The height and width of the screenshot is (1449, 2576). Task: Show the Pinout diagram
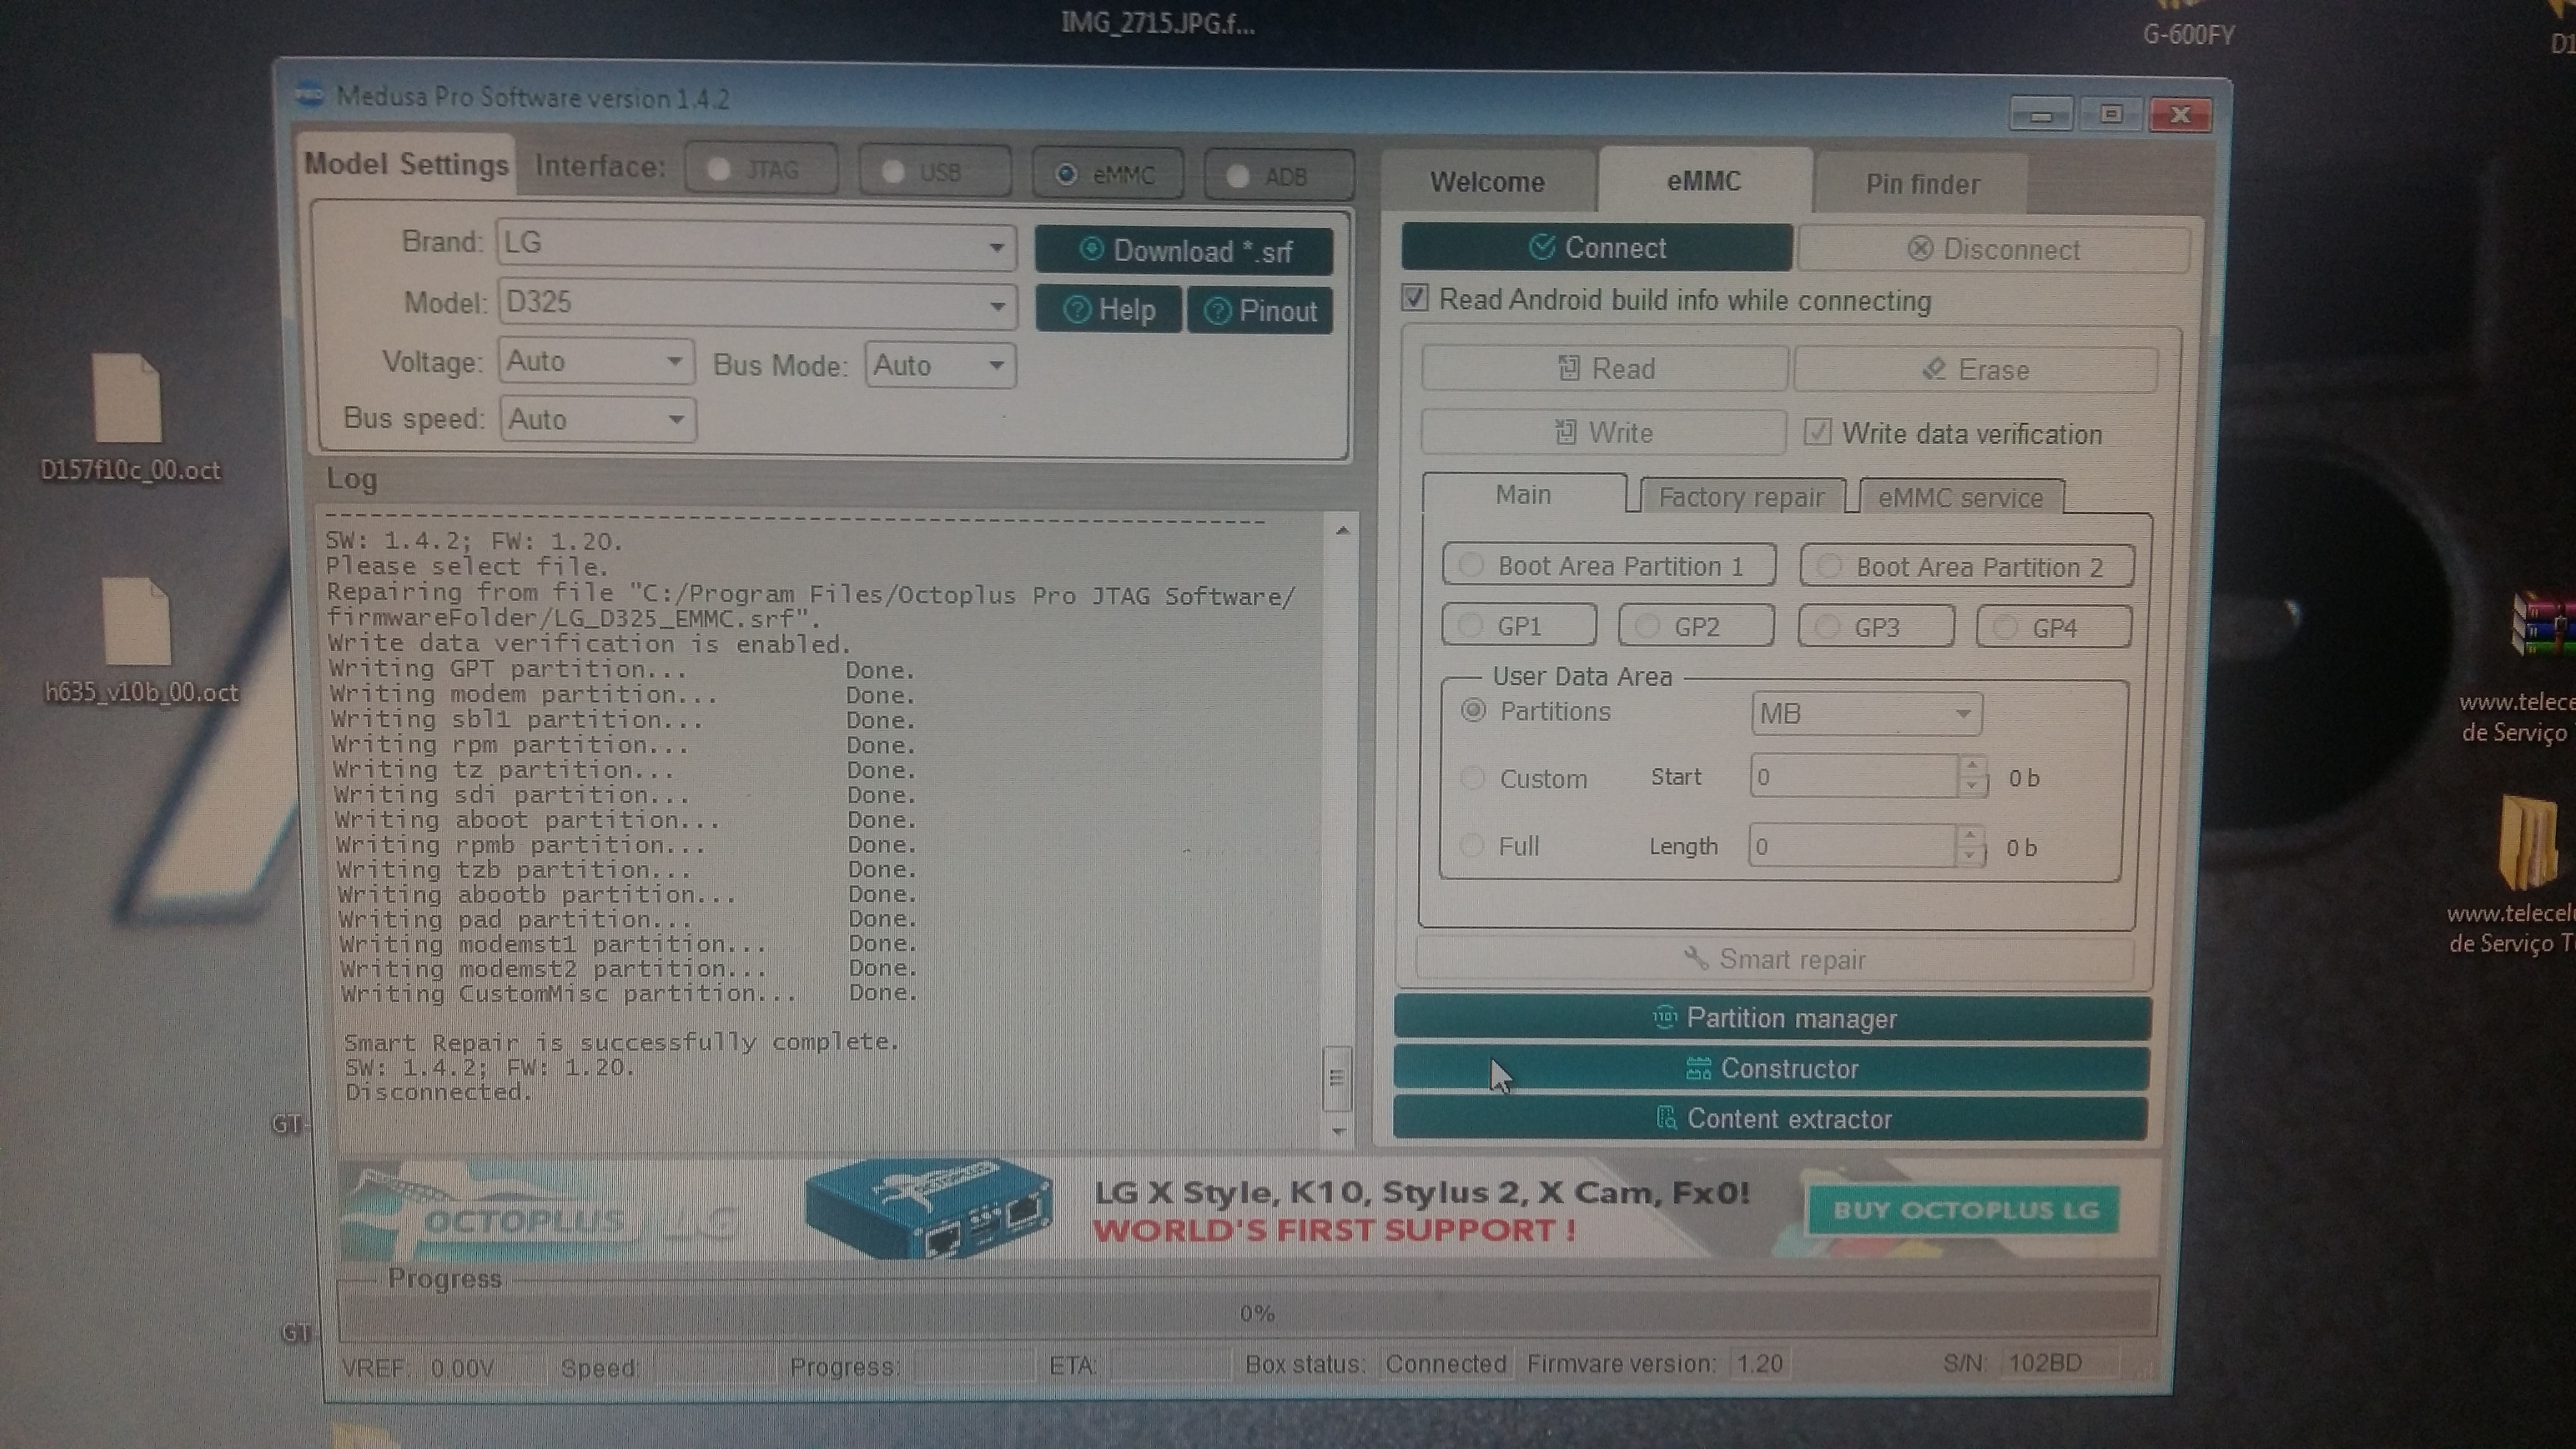[x=1260, y=311]
